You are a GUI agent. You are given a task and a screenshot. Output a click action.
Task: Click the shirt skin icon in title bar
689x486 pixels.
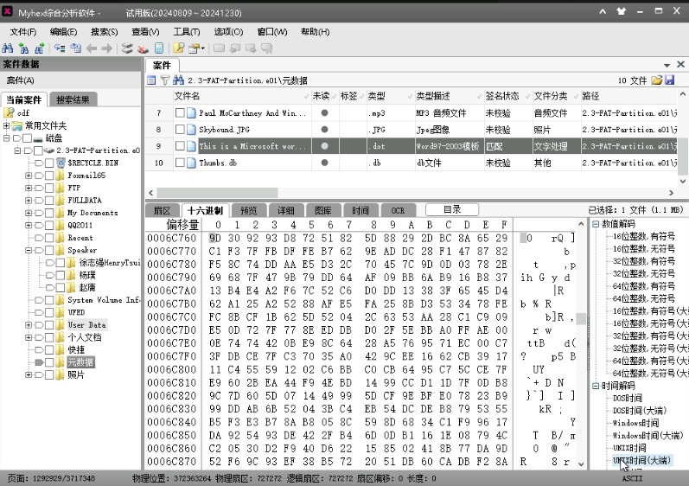pos(622,11)
